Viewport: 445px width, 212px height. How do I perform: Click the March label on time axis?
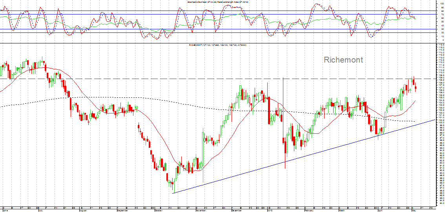pos(342,210)
